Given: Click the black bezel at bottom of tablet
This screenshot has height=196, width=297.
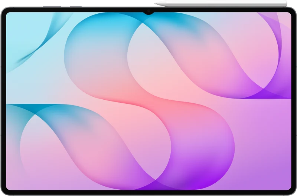Looking at the screenshot, I should (148, 192).
